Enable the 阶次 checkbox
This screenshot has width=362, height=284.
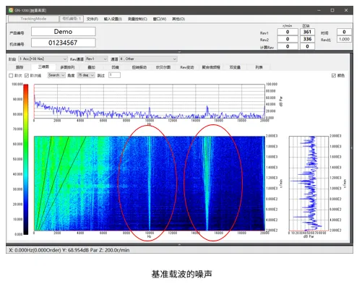pos(11,76)
